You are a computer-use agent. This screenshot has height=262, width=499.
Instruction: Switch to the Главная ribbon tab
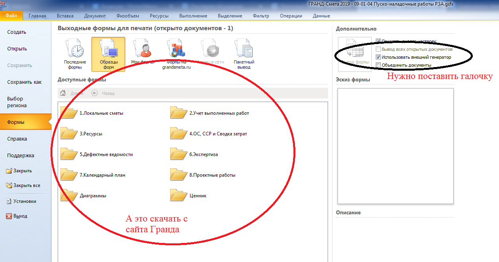pyautogui.click(x=37, y=16)
